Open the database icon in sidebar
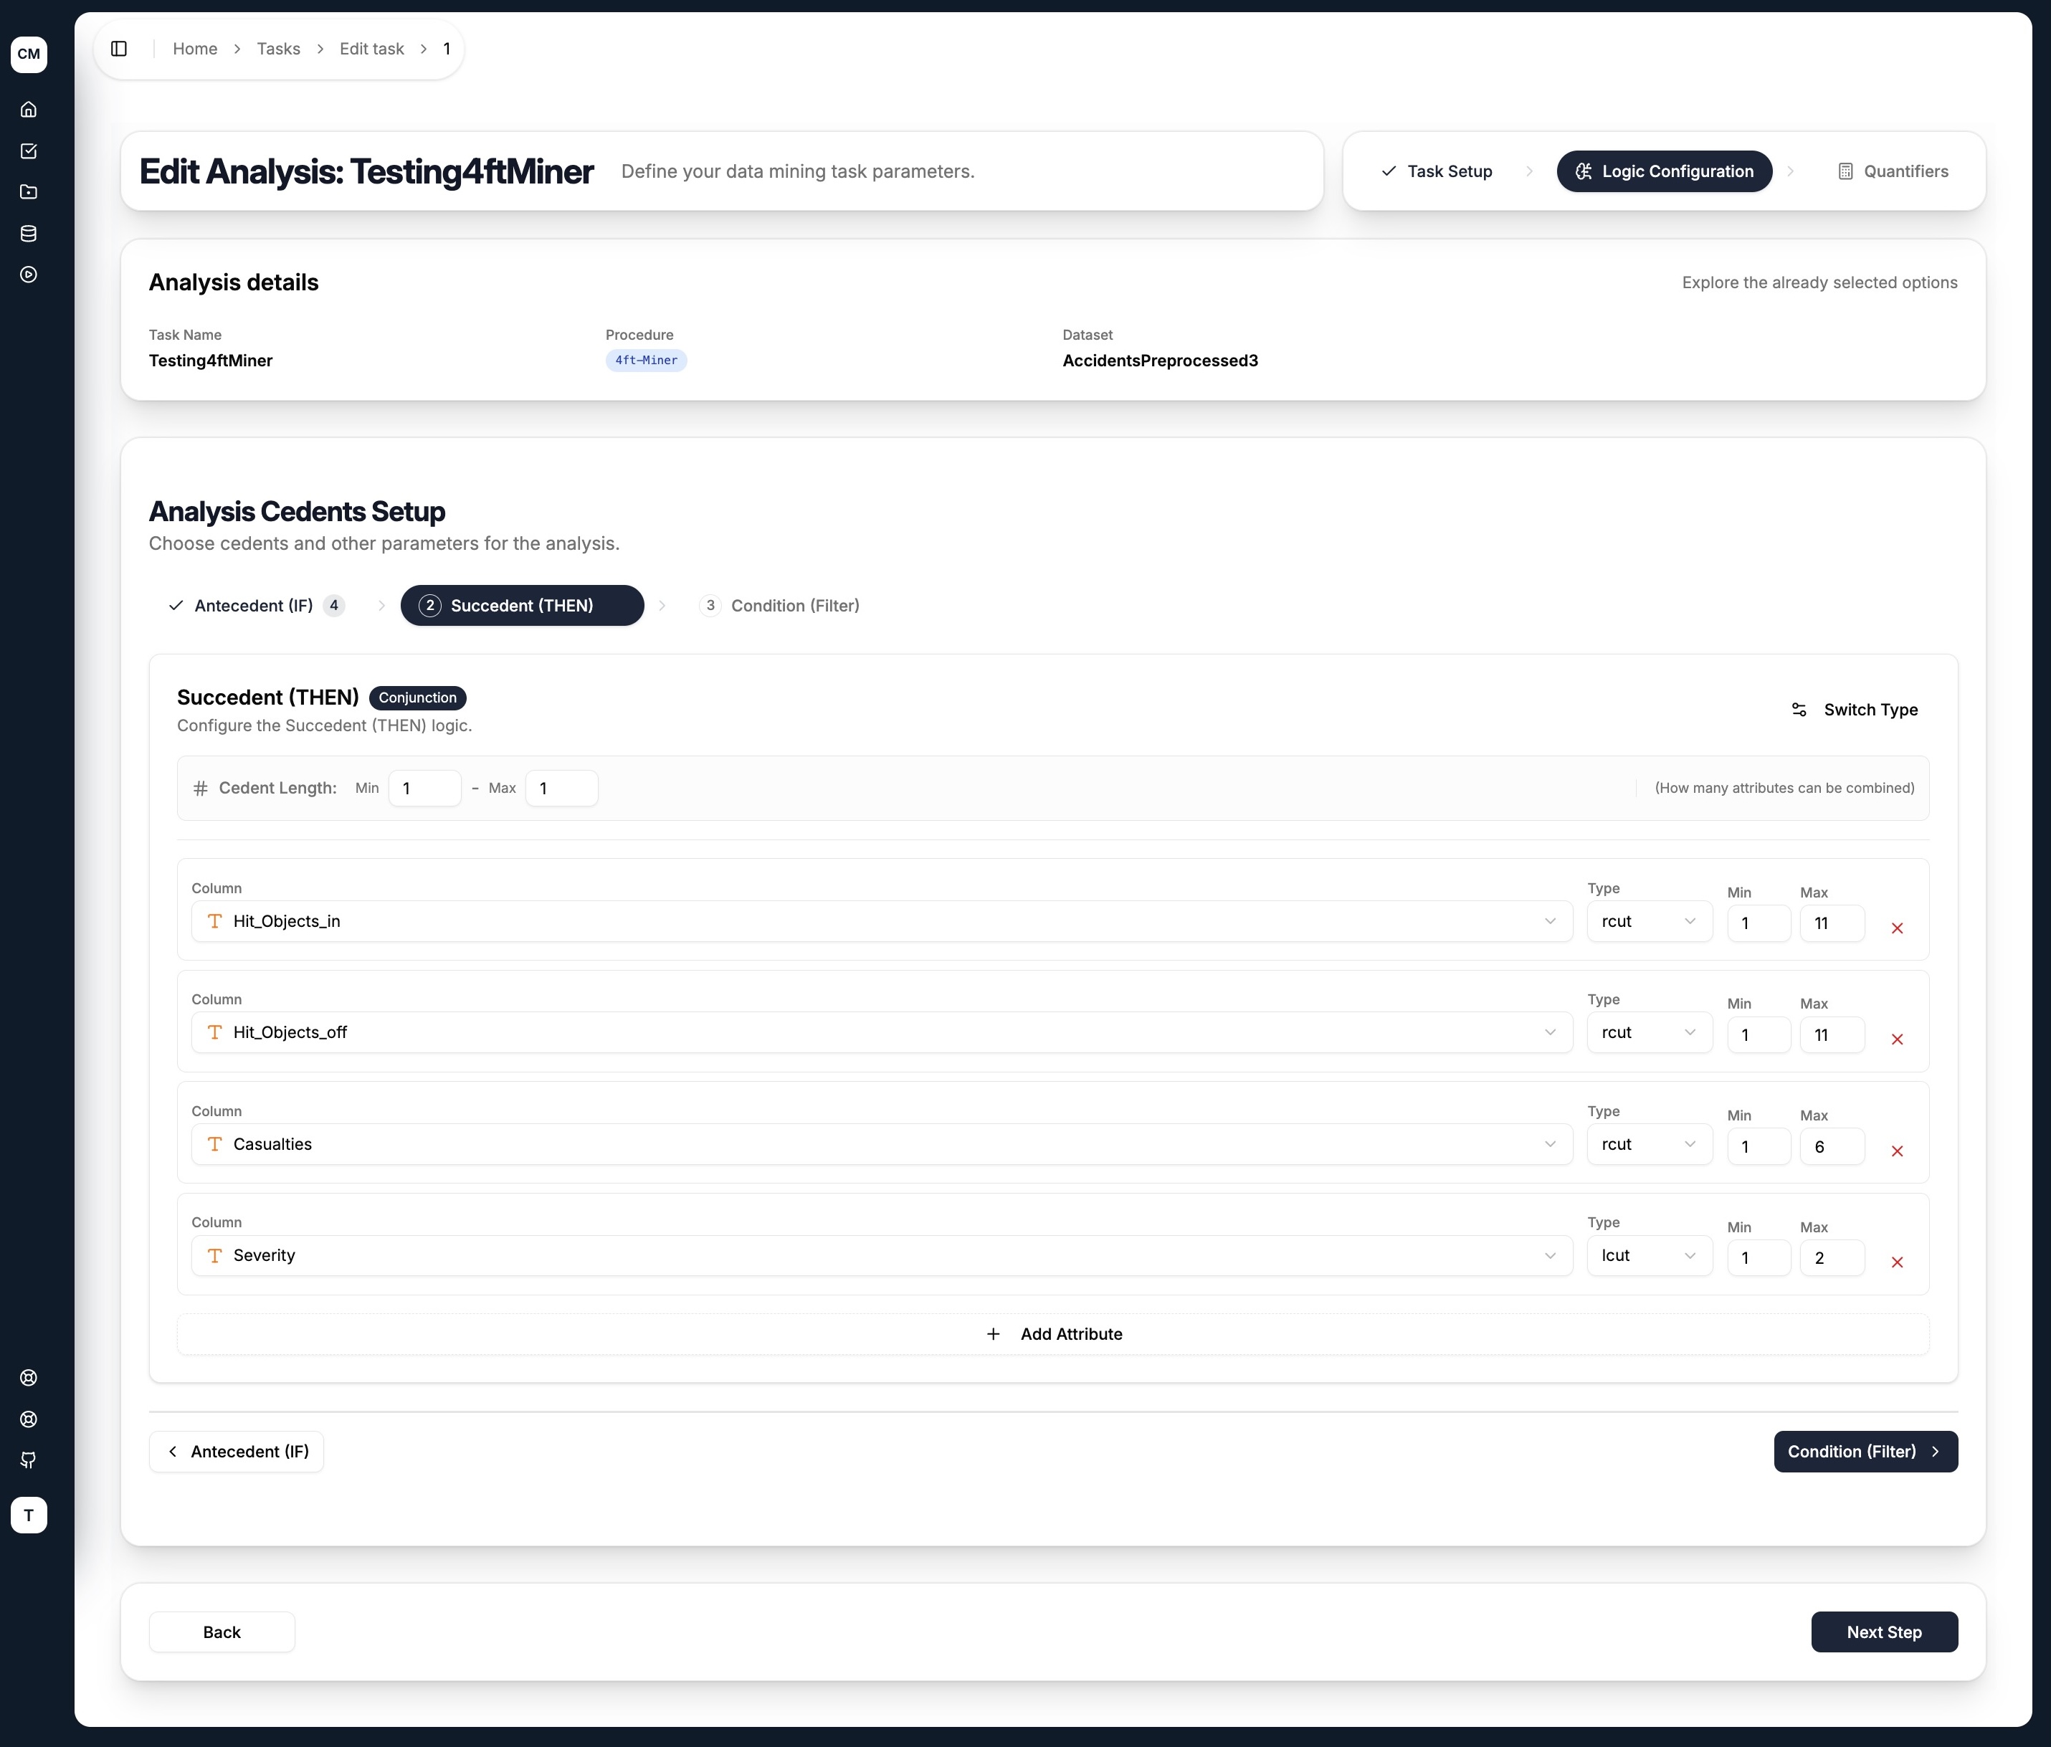Viewport: 2051px width, 1747px height. [x=29, y=234]
